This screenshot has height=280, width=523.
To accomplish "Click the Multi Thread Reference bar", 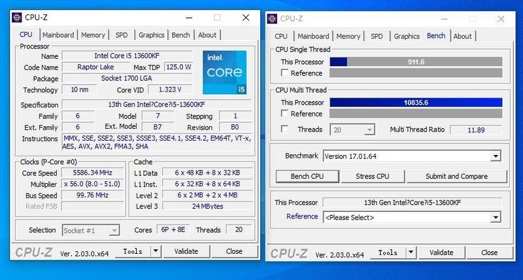I will [x=416, y=113].
